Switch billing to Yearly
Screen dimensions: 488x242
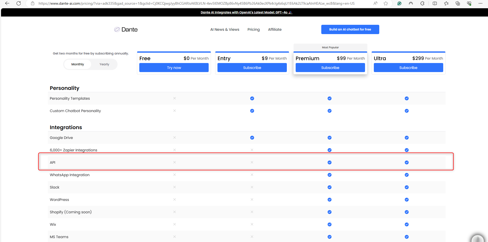[104, 64]
